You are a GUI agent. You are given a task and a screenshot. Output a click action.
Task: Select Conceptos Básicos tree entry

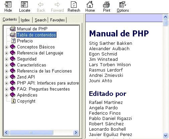(x=36, y=47)
